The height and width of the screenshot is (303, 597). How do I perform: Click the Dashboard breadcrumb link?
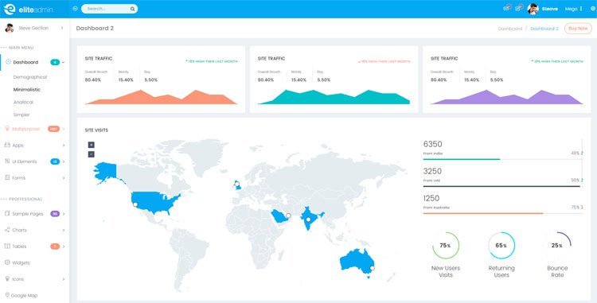point(509,29)
